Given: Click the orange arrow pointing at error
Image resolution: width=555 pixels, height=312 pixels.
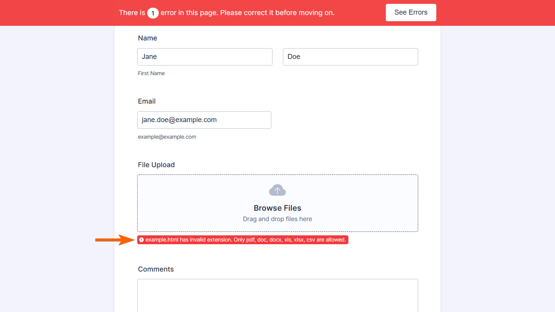Looking at the screenshot, I should click(x=114, y=240).
